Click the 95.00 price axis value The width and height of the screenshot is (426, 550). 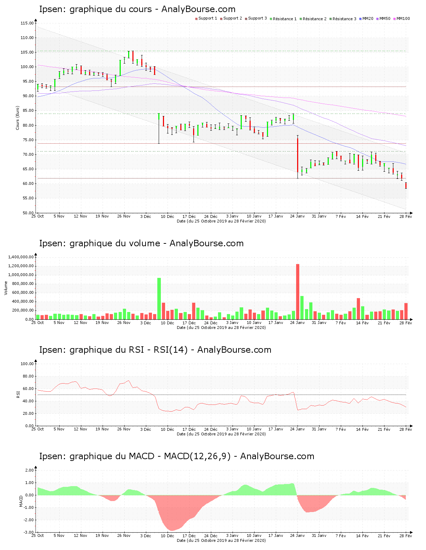tap(28, 82)
